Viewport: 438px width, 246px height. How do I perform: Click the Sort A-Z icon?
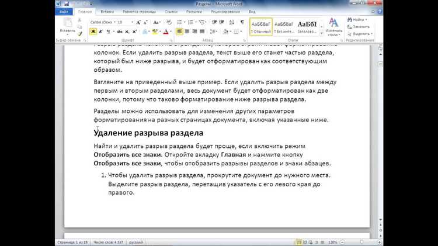tap(232, 22)
